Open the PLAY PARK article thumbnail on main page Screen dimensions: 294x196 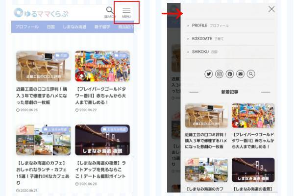(102, 66)
